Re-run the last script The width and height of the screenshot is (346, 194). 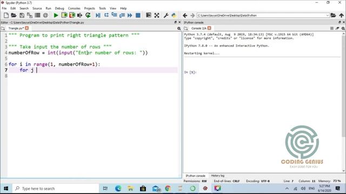[x=88, y=15]
